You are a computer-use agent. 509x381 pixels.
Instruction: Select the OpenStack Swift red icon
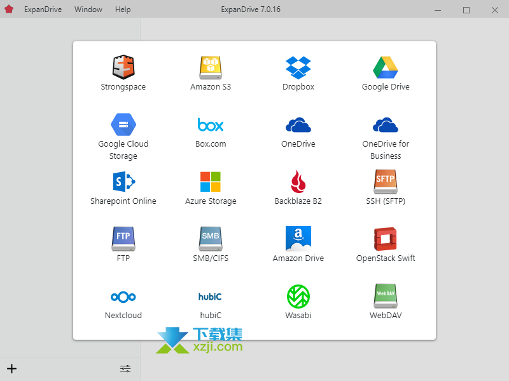[x=386, y=239]
